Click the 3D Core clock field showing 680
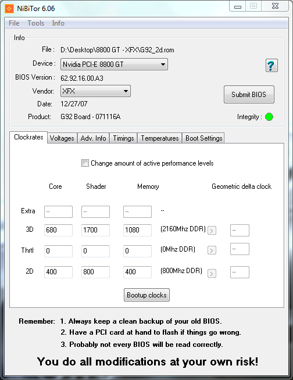The image size is (293, 380). pos(58,230)
